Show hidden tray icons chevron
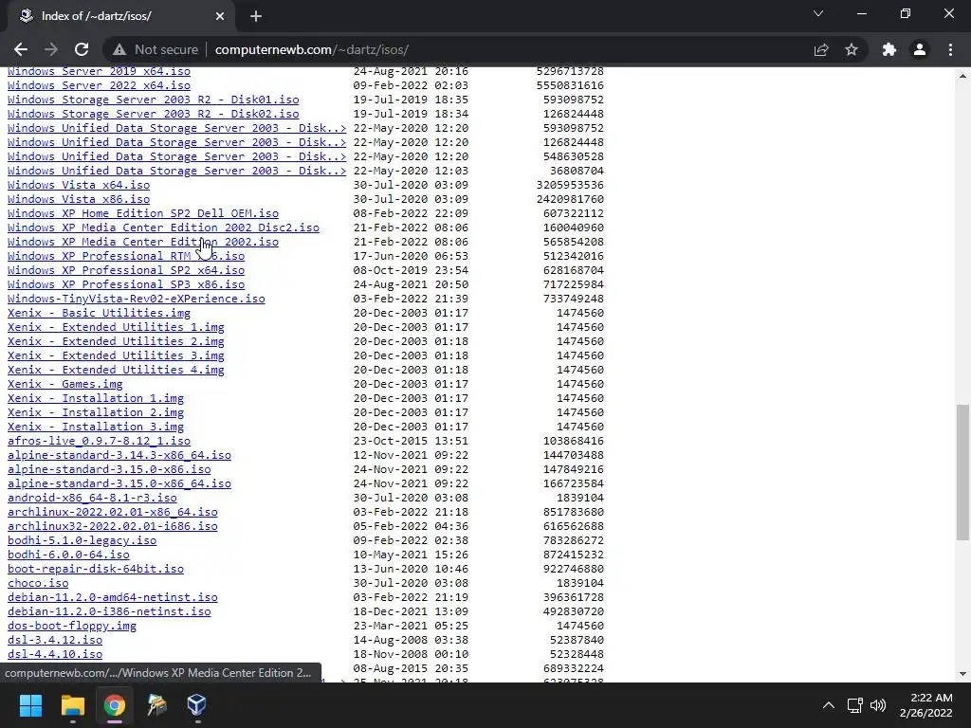Viewport: 971px width, 728px height. (x=828, y=705)
